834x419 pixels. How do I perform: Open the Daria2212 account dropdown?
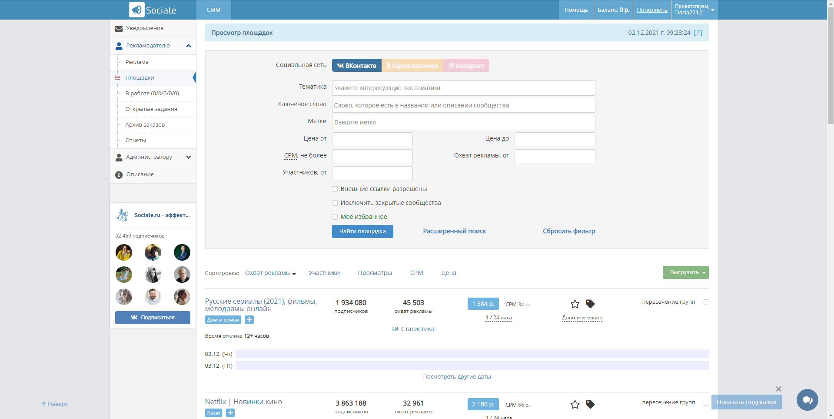click(x=694, y=10)
